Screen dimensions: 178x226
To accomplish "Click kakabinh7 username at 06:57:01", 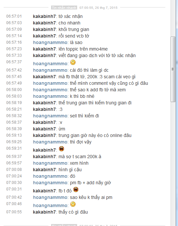I will pos(44,16).
